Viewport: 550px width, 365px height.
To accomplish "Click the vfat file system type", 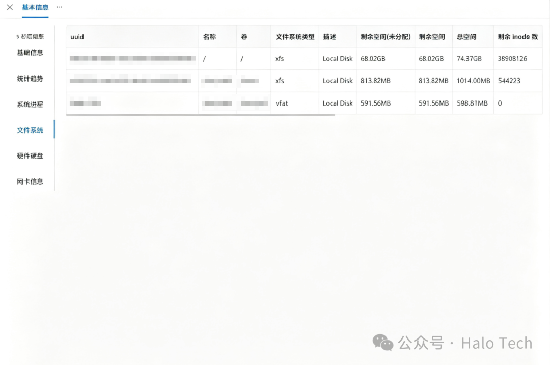I will coord(282,103).
